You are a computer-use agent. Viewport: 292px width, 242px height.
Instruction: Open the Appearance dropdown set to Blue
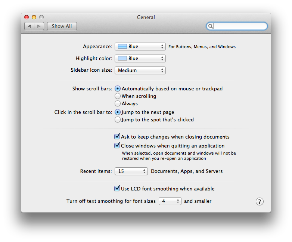click(140, 46)
